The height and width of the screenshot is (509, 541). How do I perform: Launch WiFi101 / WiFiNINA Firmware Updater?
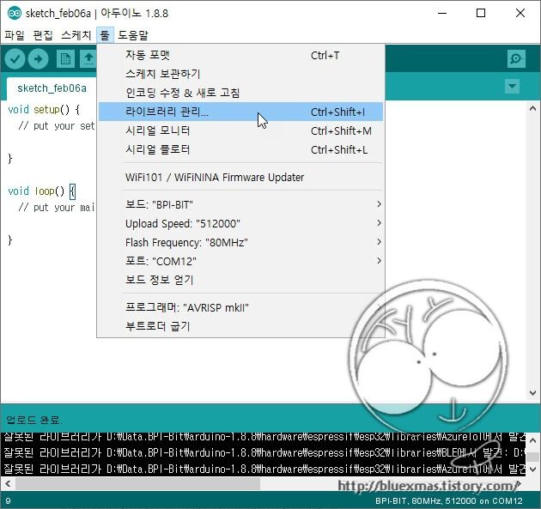click(x=240, y=178)
